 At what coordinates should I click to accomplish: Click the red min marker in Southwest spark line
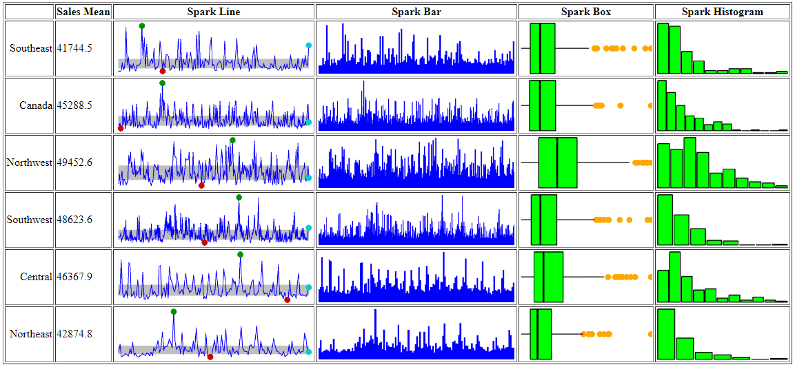[x=204, y=243]
